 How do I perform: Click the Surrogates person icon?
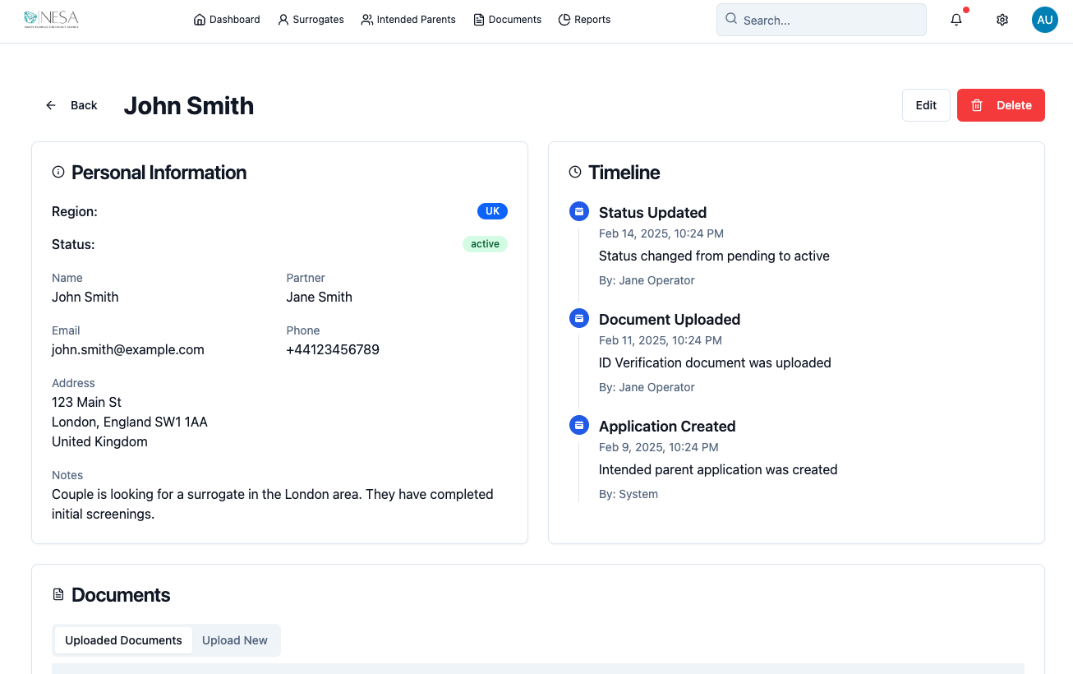click(x=283, y=20)
